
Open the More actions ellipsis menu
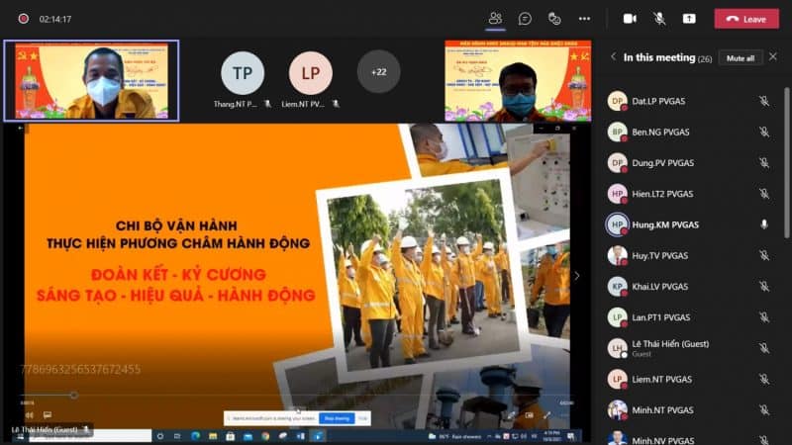[584, 19]
